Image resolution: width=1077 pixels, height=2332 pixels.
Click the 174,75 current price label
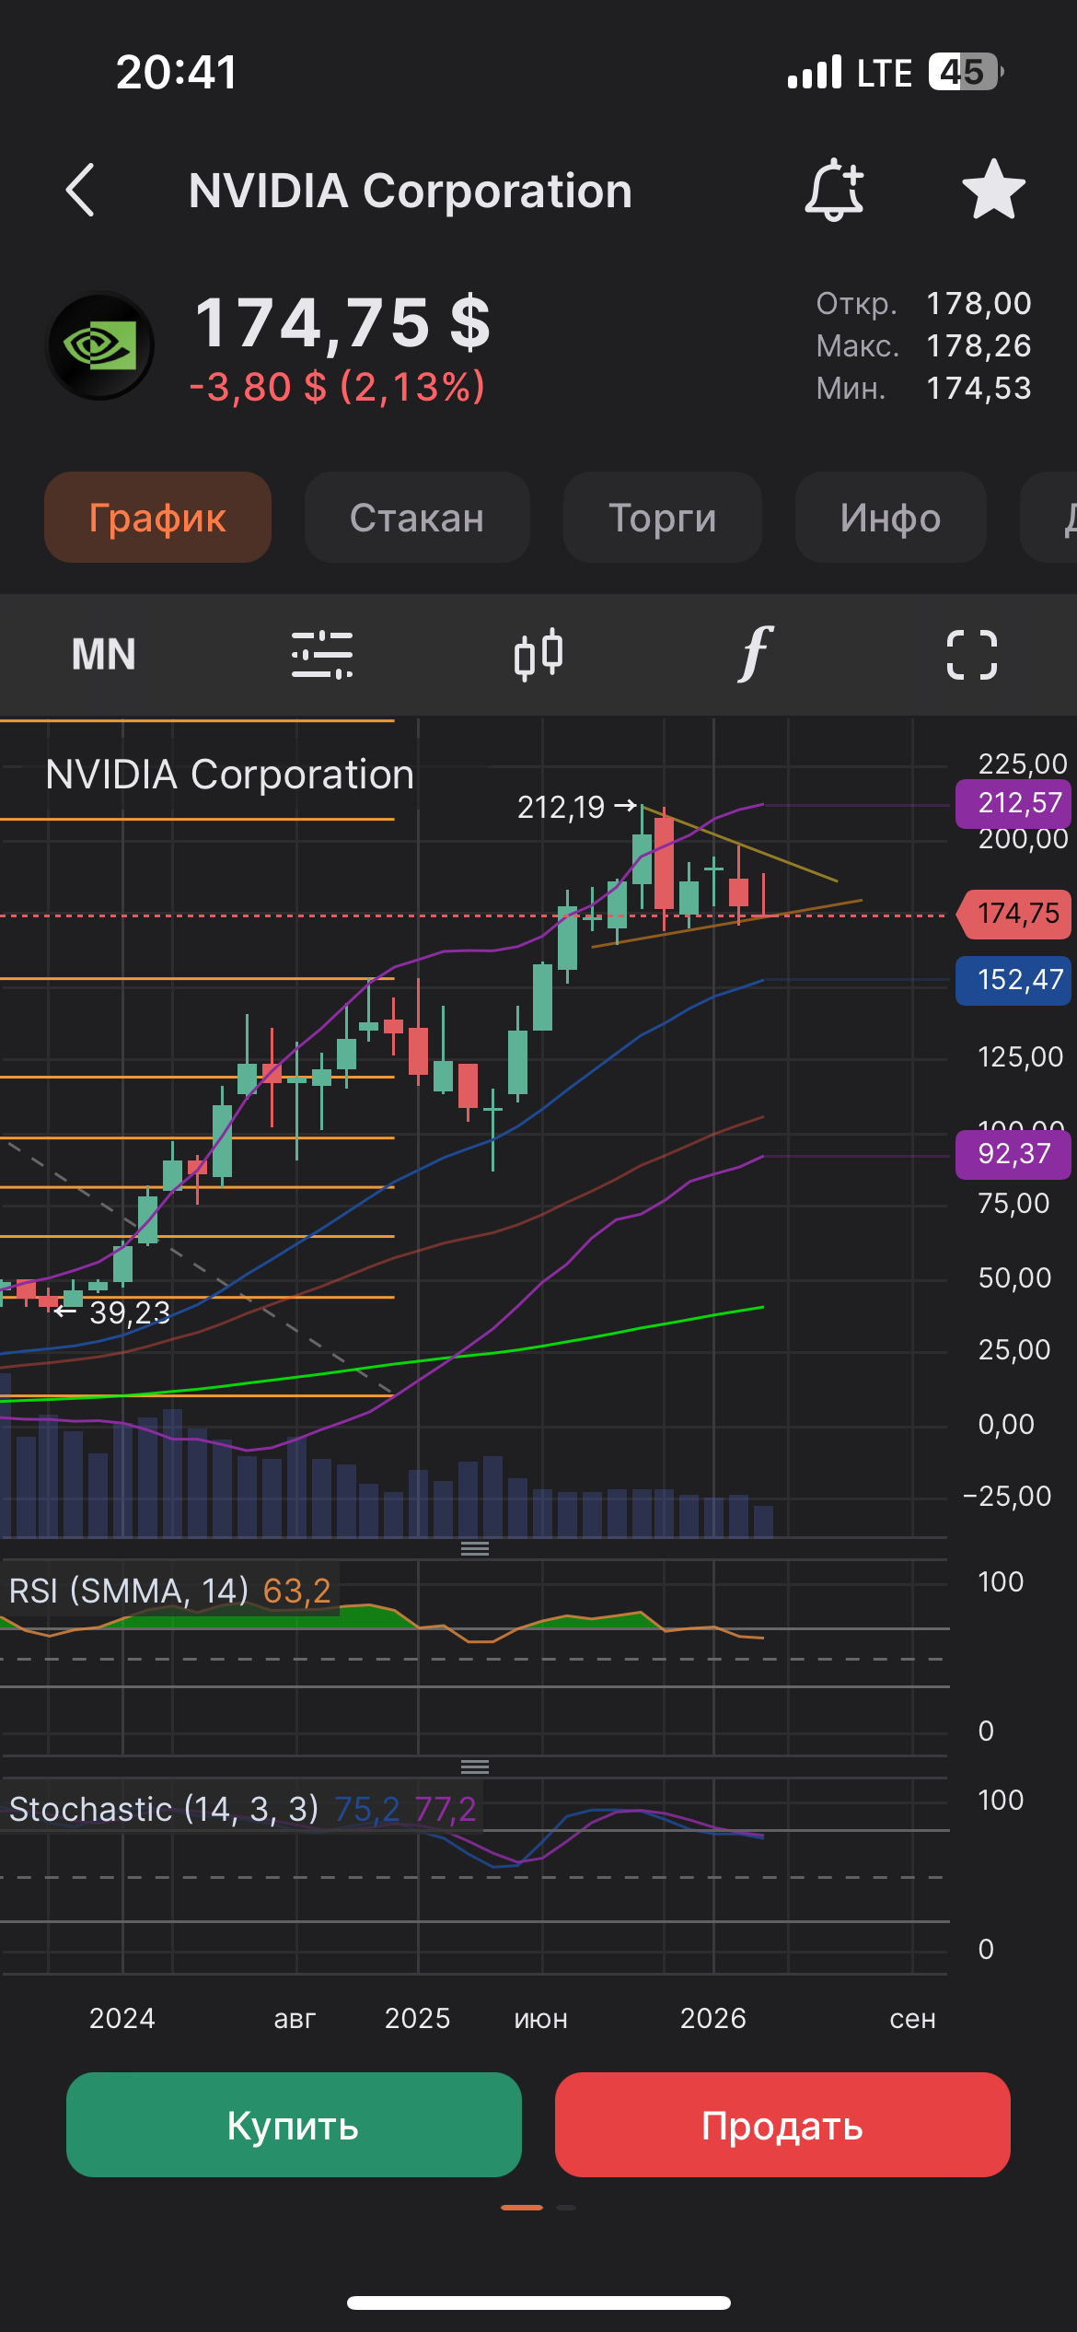coord(1014,914)
